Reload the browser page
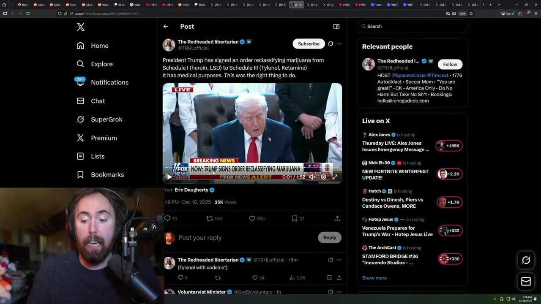The height and width of the screenshot is (304, 541). tap(28, 14)
